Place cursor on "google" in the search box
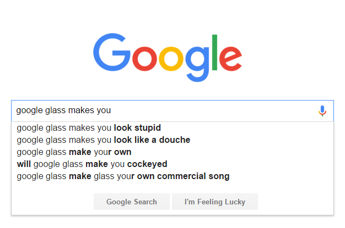The height and width of the screenshot is (228, 345). point(30,111)
